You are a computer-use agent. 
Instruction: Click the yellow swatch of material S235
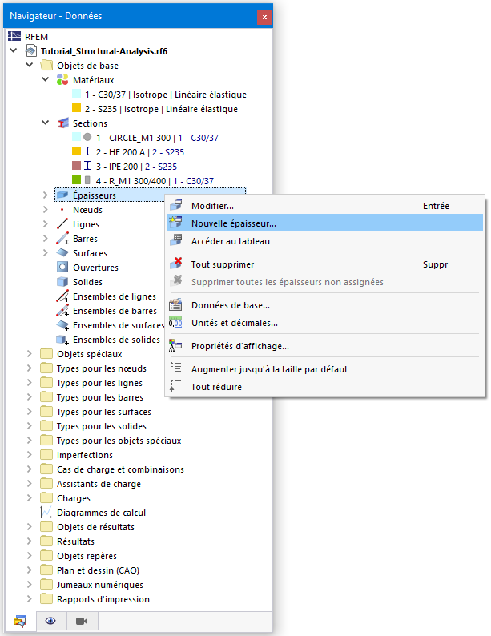[x=76, y=108]
